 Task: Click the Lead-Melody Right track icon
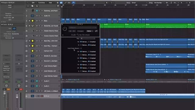click(x=33, y=66)
